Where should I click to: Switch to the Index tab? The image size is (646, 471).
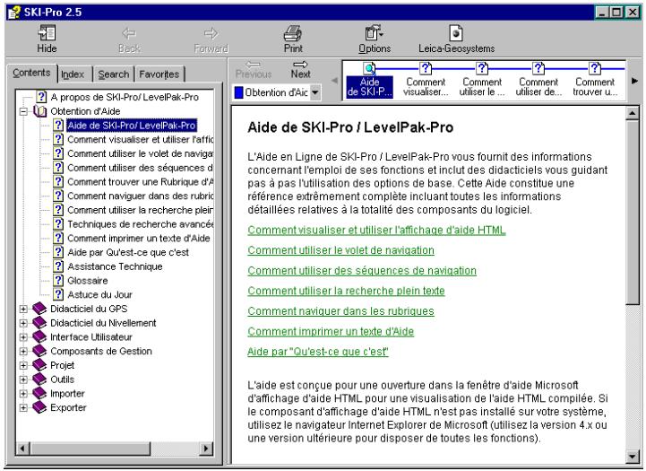tap(73, 74)
